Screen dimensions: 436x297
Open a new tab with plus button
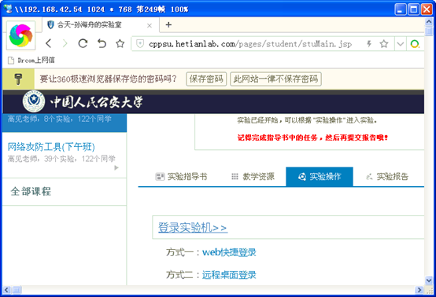(x=168, y=24)
